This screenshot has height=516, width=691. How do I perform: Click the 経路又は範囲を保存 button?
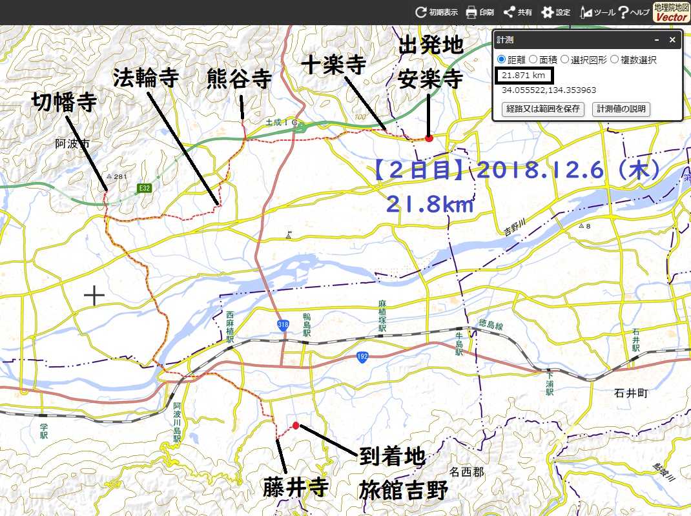543,108
